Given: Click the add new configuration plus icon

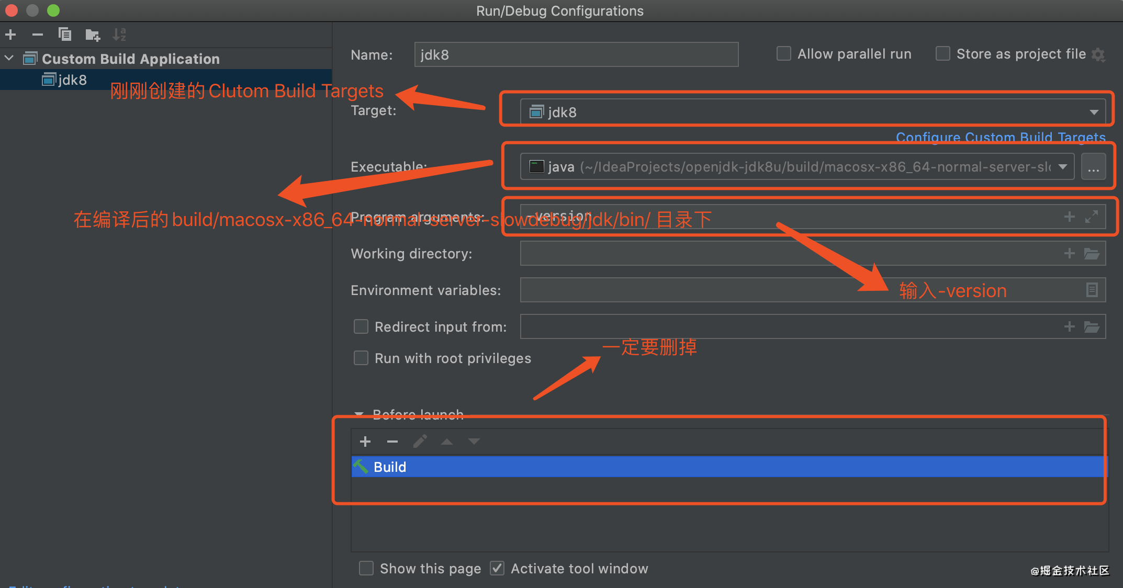Looking at the screenshot, I should pyautogui.click(x=10, y=35).
